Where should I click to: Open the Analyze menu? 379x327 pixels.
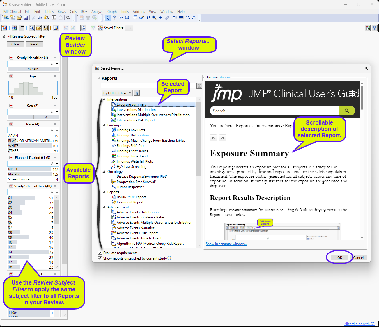97,12
